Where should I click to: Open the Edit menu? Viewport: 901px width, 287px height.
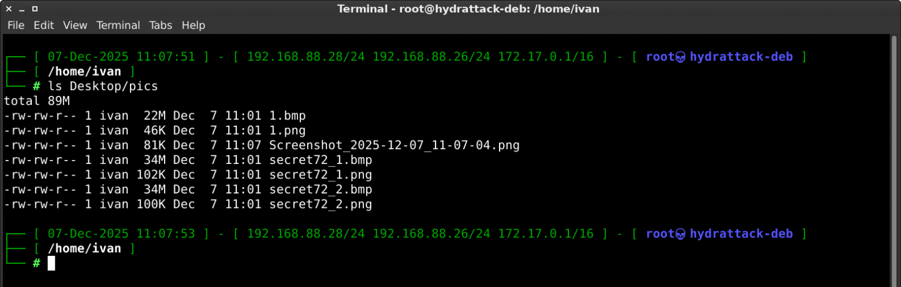[x=43, y=25]
